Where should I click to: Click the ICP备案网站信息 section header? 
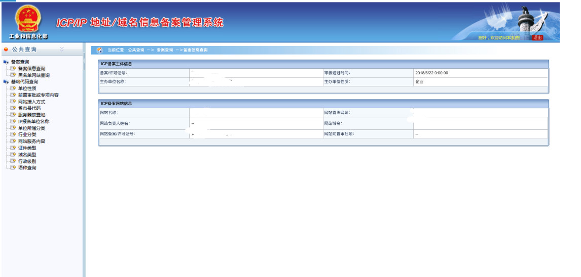(x=323, y=104)
